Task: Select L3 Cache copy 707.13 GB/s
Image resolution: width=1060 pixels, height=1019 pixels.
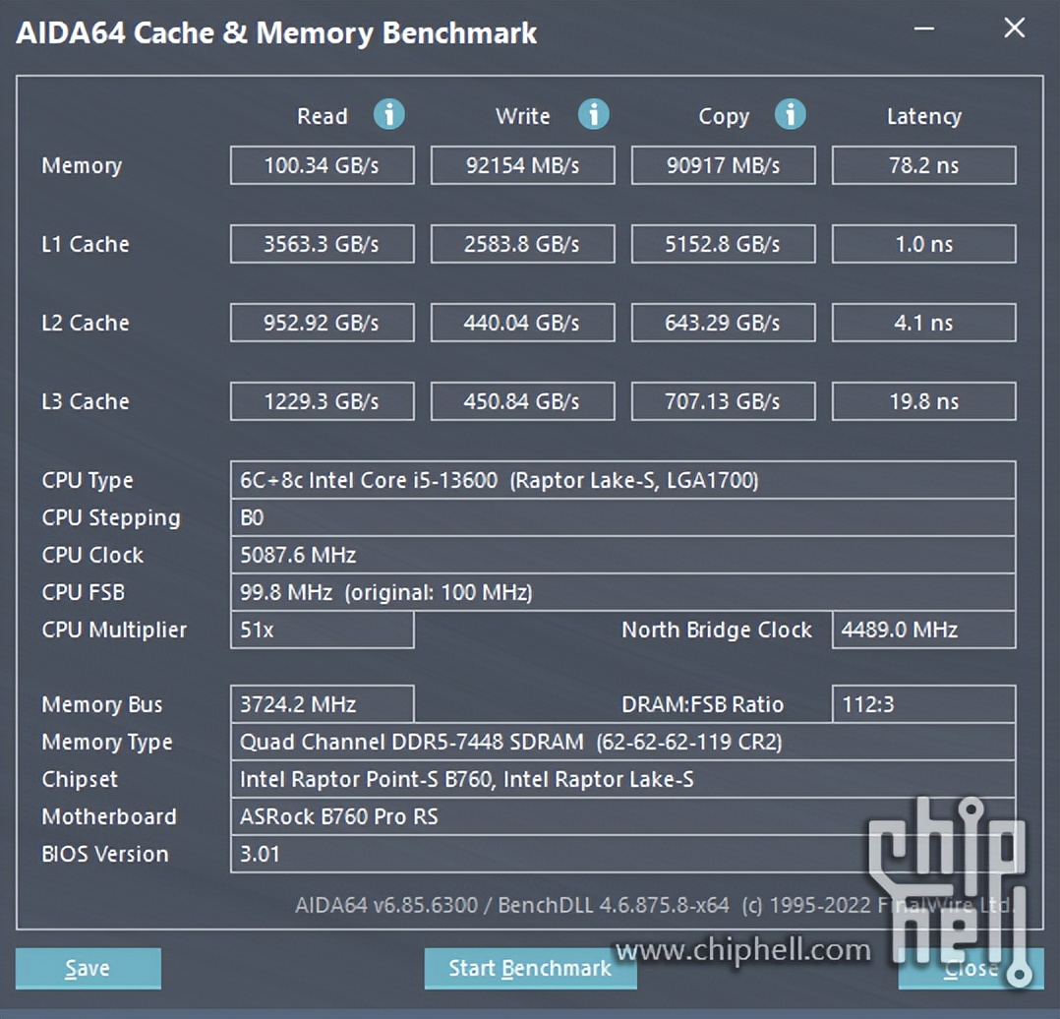Action: 724,401
